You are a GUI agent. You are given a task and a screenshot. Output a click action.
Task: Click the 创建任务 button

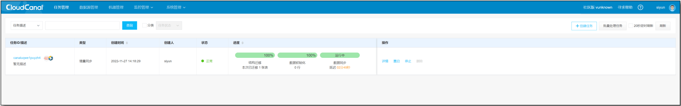tap(584, 26)
